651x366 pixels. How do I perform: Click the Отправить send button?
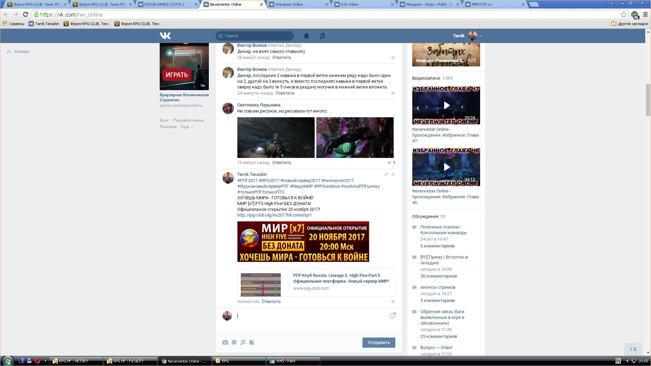click(x=379, y=343)
